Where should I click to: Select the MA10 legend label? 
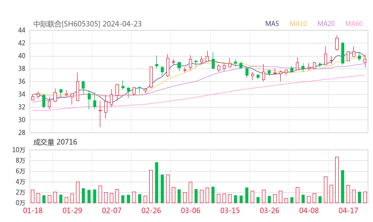click(298, 24)
